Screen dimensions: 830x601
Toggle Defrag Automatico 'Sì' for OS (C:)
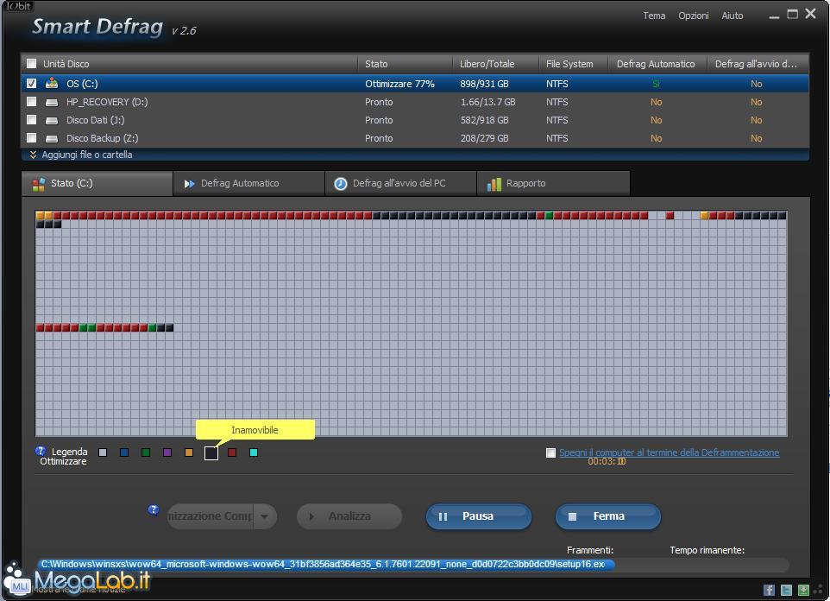[x=656, y=84]
